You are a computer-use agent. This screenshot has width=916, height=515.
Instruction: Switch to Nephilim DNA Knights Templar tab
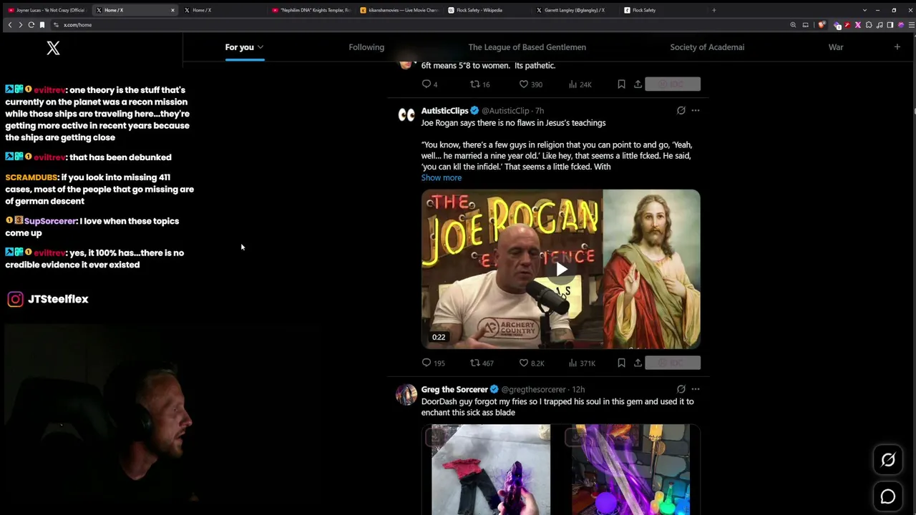[x=311, y=10]
